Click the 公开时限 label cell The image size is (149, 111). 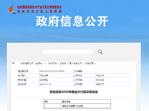(84, 84)
